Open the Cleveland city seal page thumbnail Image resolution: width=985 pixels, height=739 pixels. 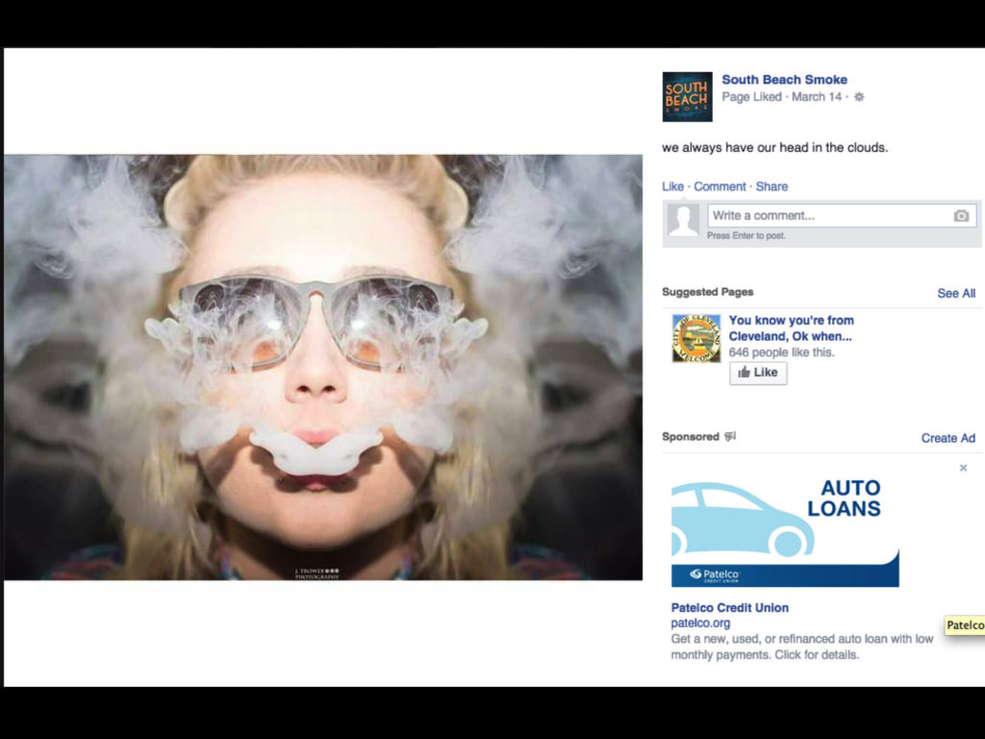point(696,339)
